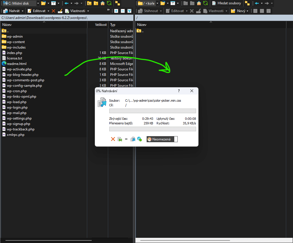Open local back-history dropdown arrow
This screenshot has width=293, height=243.
[71, 3]
